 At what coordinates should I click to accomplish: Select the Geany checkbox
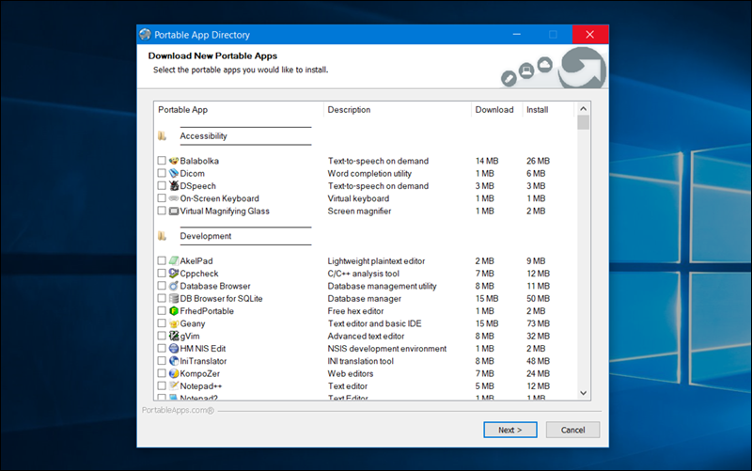pos(162,323)
